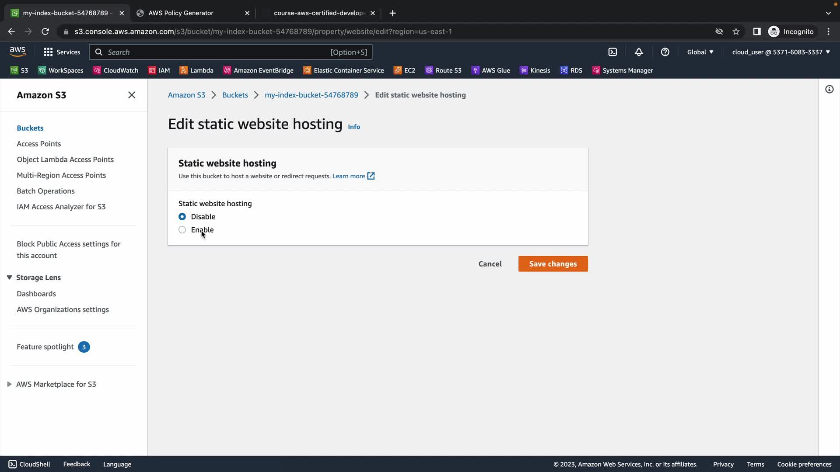Open the cloud_user account dropdown

point(781,52)
